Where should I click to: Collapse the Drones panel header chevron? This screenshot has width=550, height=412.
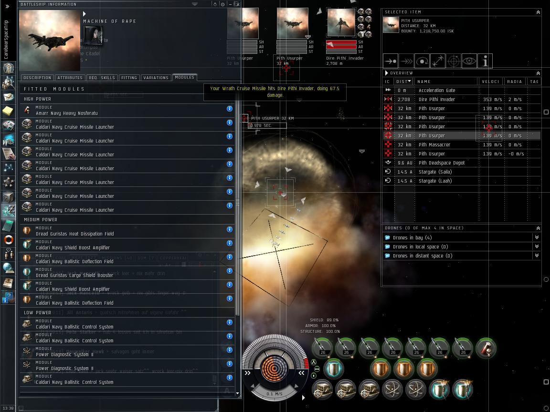tap(538, 228)
